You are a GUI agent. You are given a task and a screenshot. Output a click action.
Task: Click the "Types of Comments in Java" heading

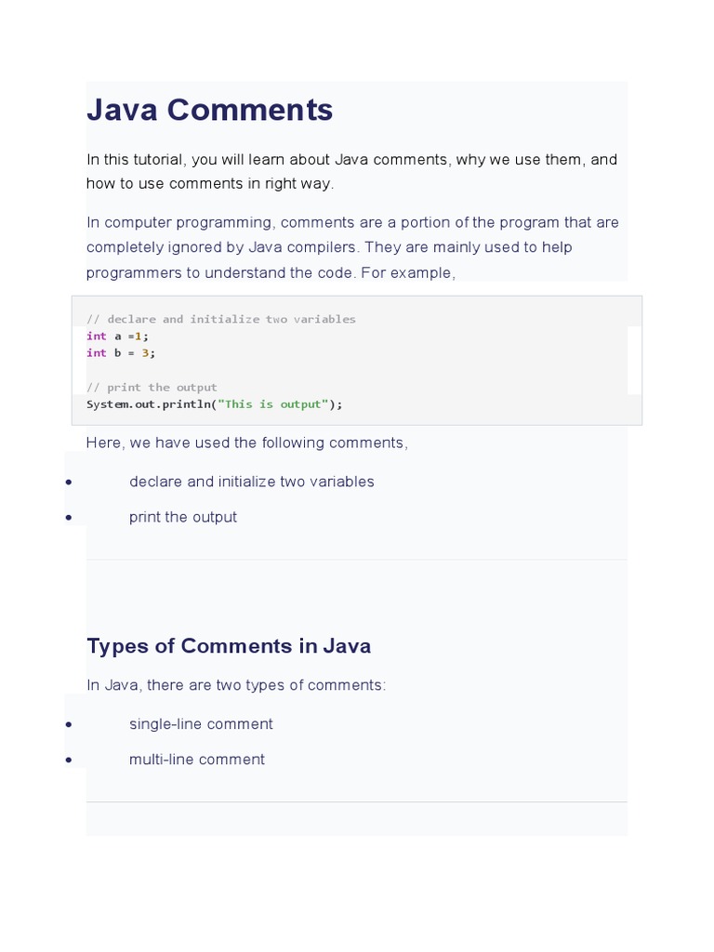[229, 646]
